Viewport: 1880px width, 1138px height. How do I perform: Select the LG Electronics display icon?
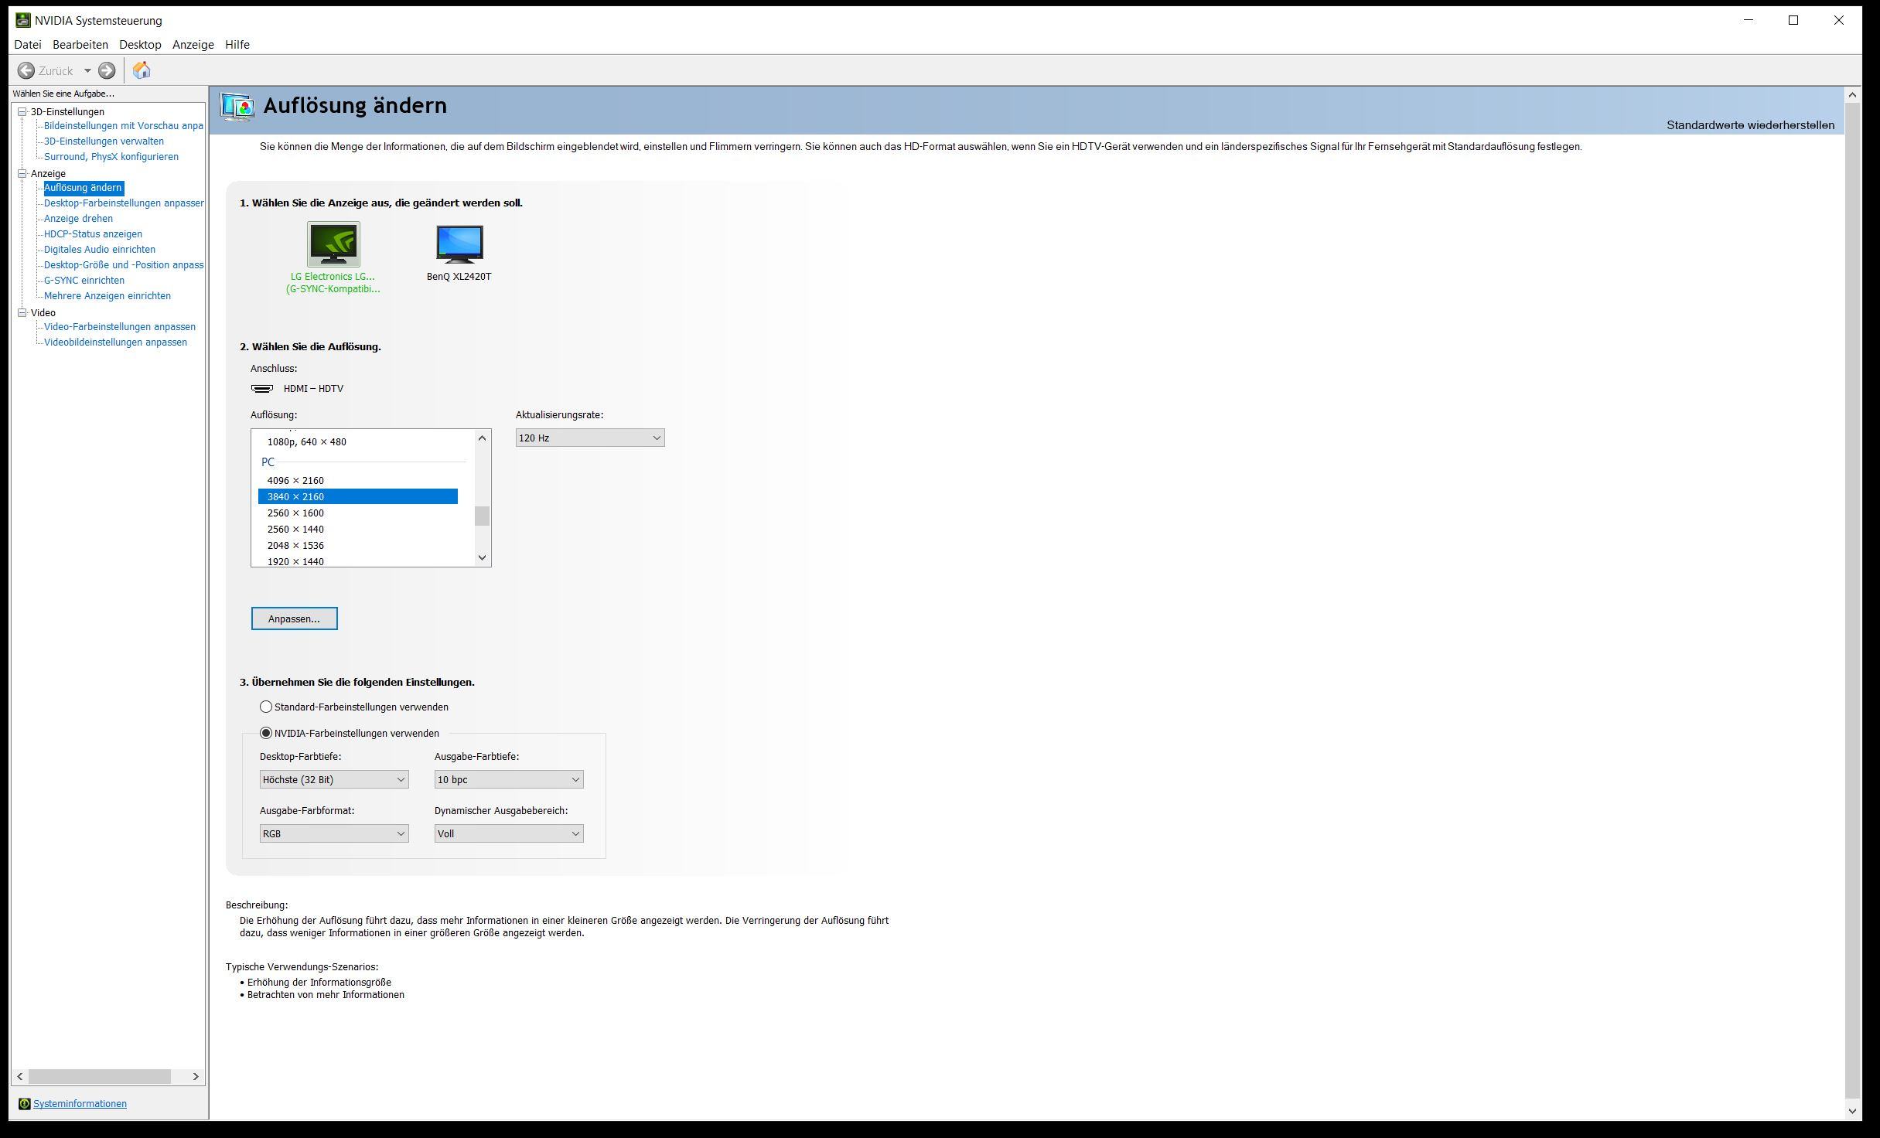pos(333,244)
